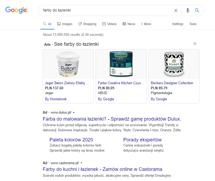Viewport: 215px width, 181px height.
Task: Expand dropdown arrow next to www.castorama.pl
Action: tap(81, 163)
